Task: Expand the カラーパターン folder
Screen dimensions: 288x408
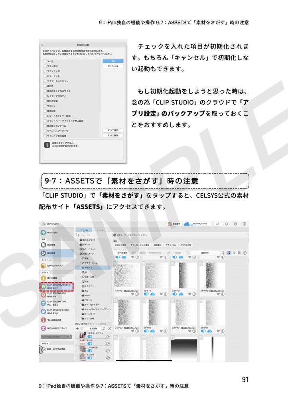Action: coord(79,249)
